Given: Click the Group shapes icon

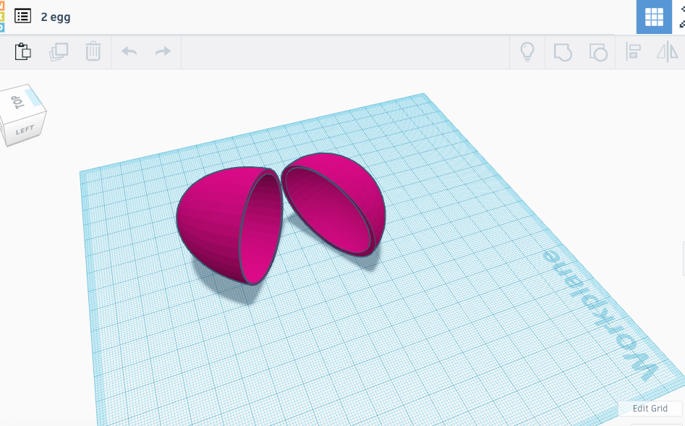Looking at the screenshot, I should click(x=563, y=51).
